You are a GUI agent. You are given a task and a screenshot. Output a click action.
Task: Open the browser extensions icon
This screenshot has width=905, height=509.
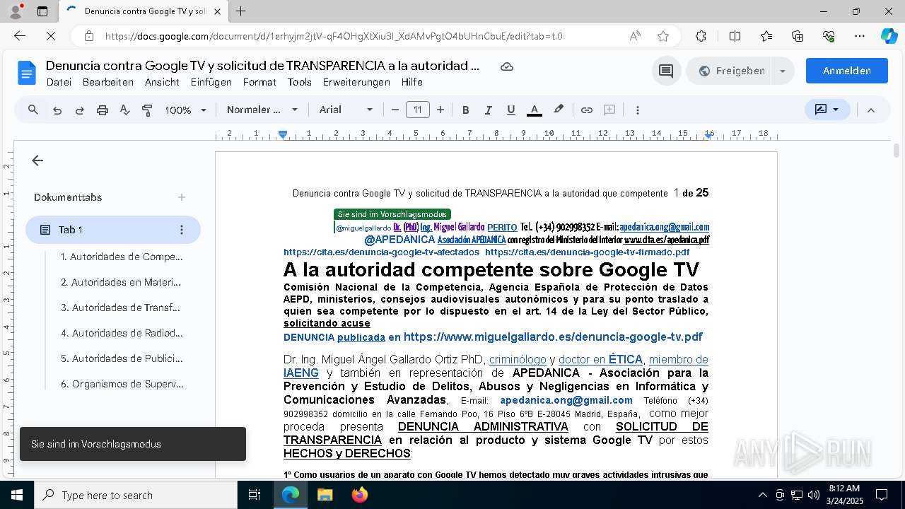coord(701,36)
